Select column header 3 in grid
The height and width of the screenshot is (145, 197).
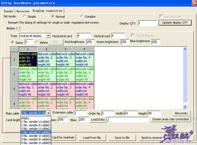pos(66,49)
